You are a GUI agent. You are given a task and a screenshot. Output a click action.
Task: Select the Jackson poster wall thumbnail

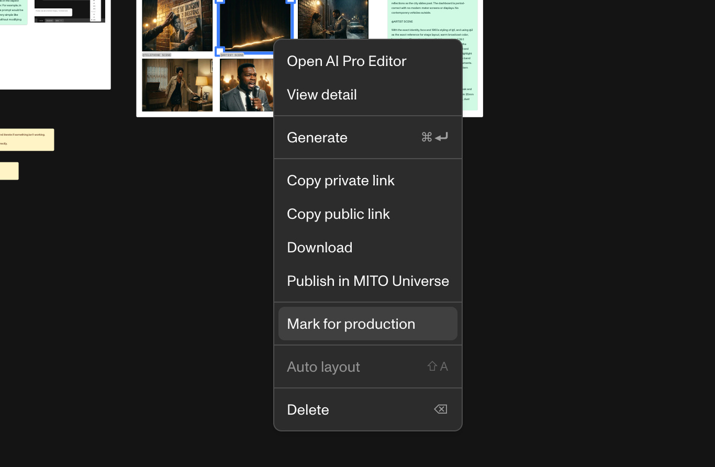tap(177, 25)
